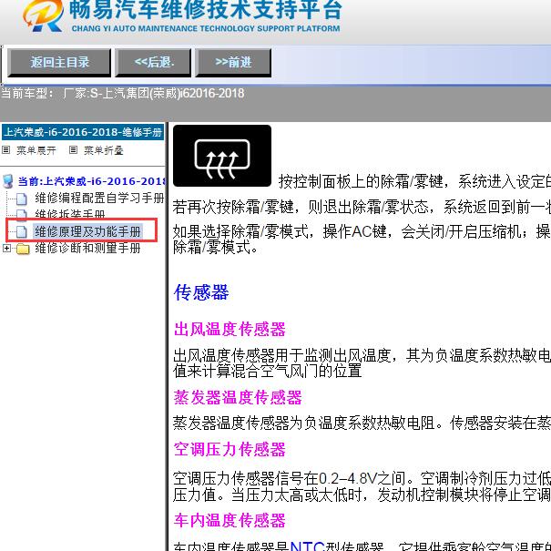This screenshot has width=551, height=551.
Task: Click the rear defrost button image
Action: [x=222, y=156]
